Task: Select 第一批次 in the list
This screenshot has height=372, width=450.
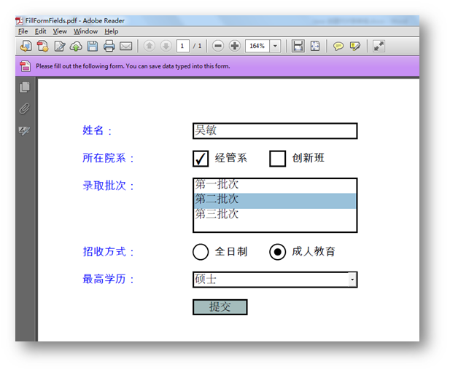Action: pos(275,186)
